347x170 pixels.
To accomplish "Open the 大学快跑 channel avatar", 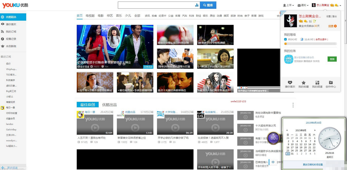I will (x=161, y=114).
